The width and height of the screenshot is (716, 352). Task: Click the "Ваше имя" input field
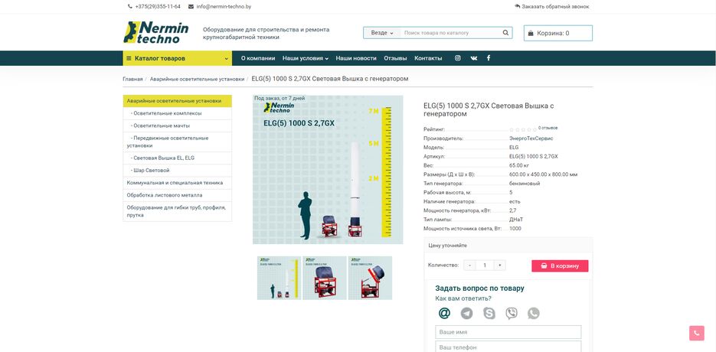tap(508, 332)
